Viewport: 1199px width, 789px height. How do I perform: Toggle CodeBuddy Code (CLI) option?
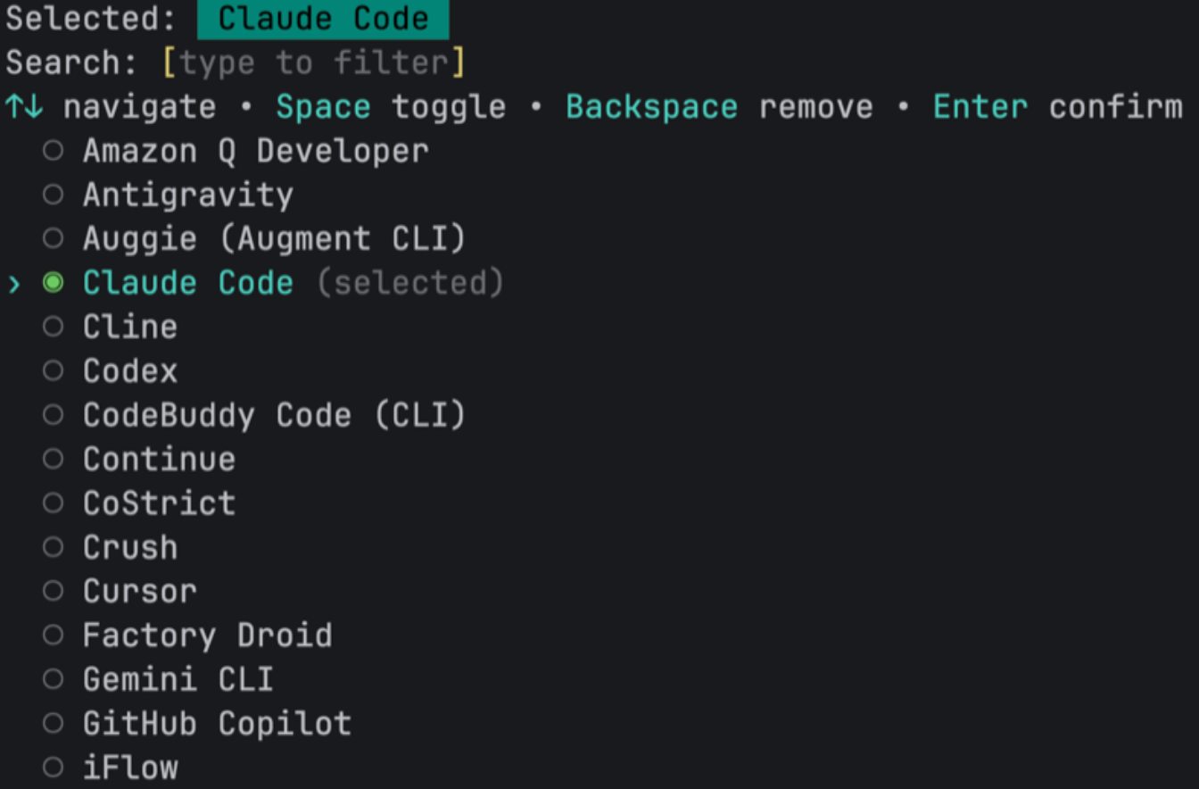54,415
